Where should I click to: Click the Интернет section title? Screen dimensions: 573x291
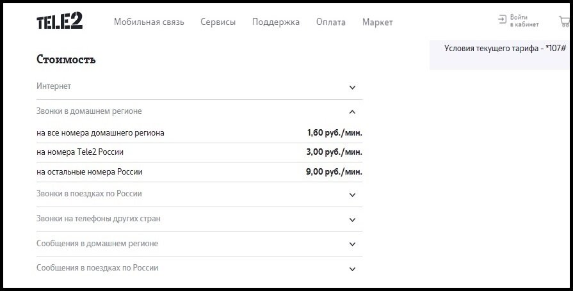54,86
